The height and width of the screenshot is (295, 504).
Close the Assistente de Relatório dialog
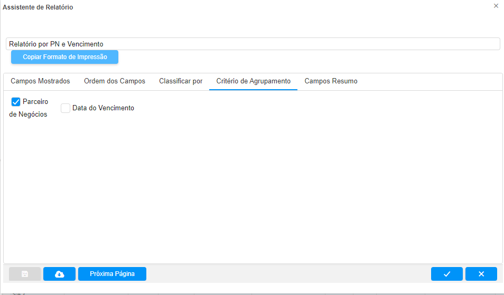[496, 6]
